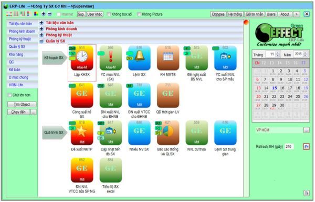This screenshot has width=315, height=202.
Task: Open Đề nghị xuất BS NVL icon
Action: click(x=197, y=58)
